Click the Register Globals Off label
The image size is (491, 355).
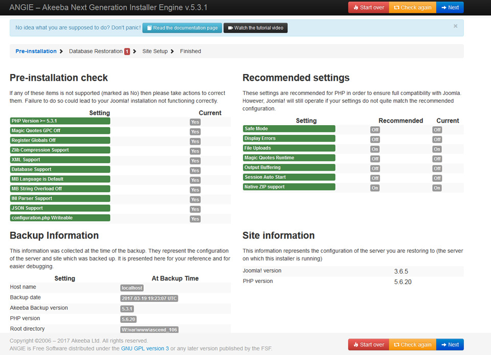pyautogui.click(x=60, y=140)
